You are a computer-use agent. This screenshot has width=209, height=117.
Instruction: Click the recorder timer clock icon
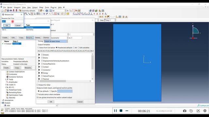pyautogui.click(x=191, y=111)
